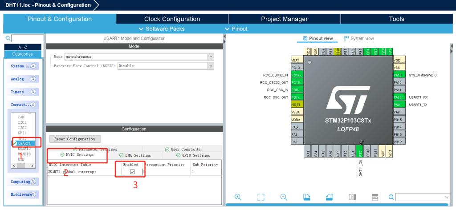
Task: Select pin PA11 on the chip
Action: 399,90
